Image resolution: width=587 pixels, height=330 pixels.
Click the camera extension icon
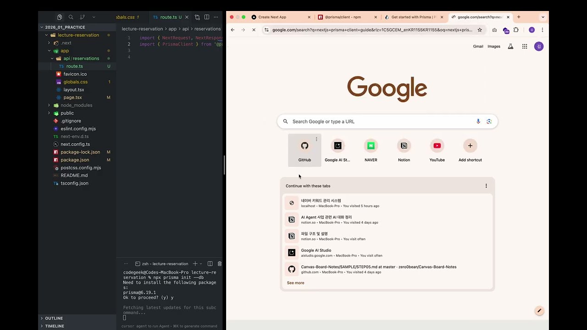pos(494,30)
